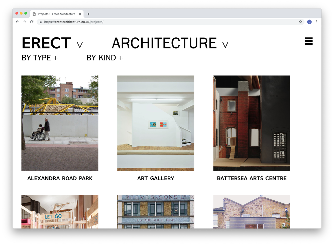Open the Reeves & Sons building thumbnail
334x245 pixels.
(156, 212)
